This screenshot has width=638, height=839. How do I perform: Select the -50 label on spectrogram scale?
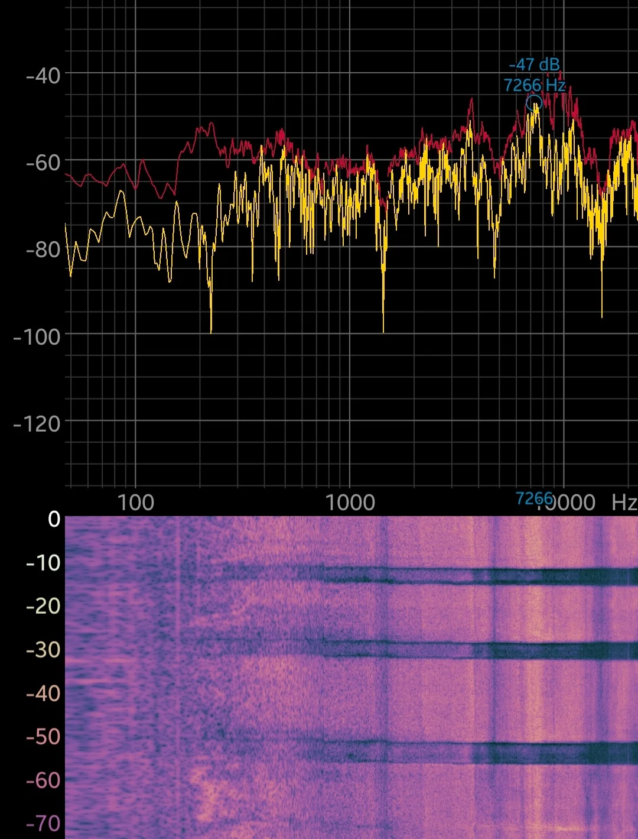43,737
